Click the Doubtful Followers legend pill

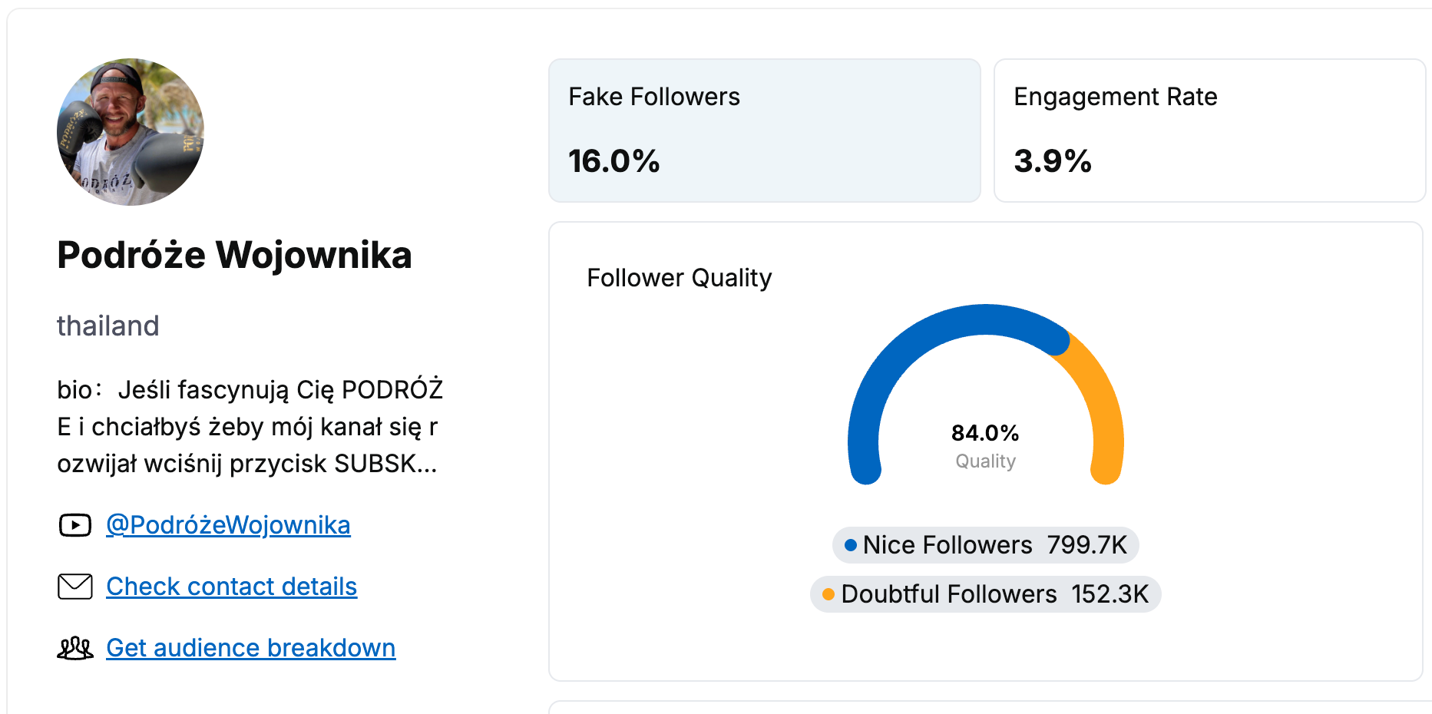985,594
